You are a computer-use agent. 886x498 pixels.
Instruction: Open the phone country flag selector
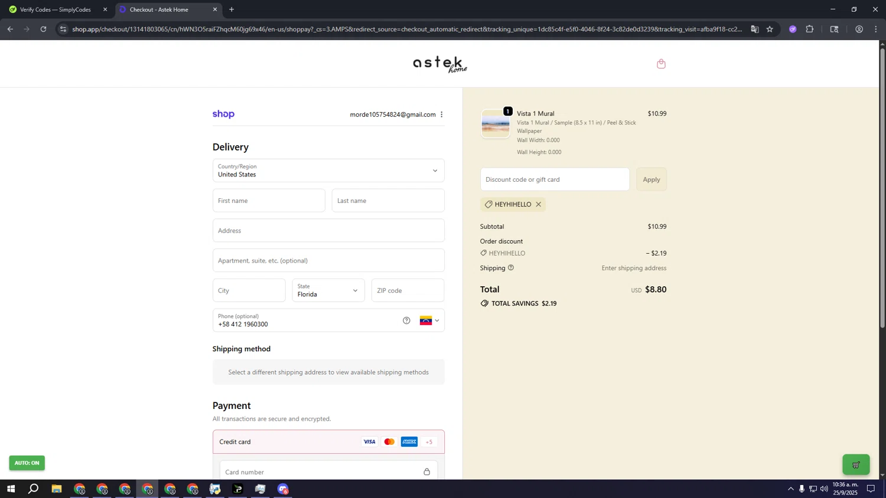pyautogui.click(x=429, y=320)
